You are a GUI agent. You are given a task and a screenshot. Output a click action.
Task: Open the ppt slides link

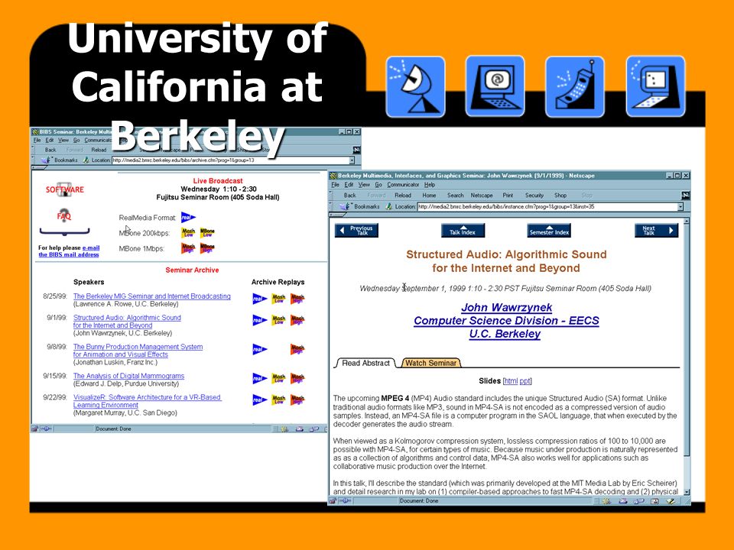coord(525,381)
